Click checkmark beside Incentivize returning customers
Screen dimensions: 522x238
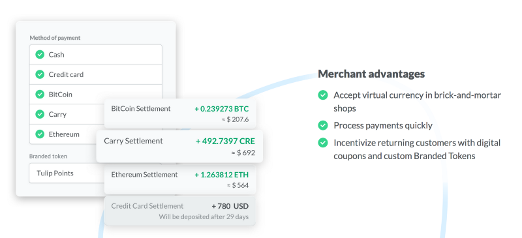322,143
